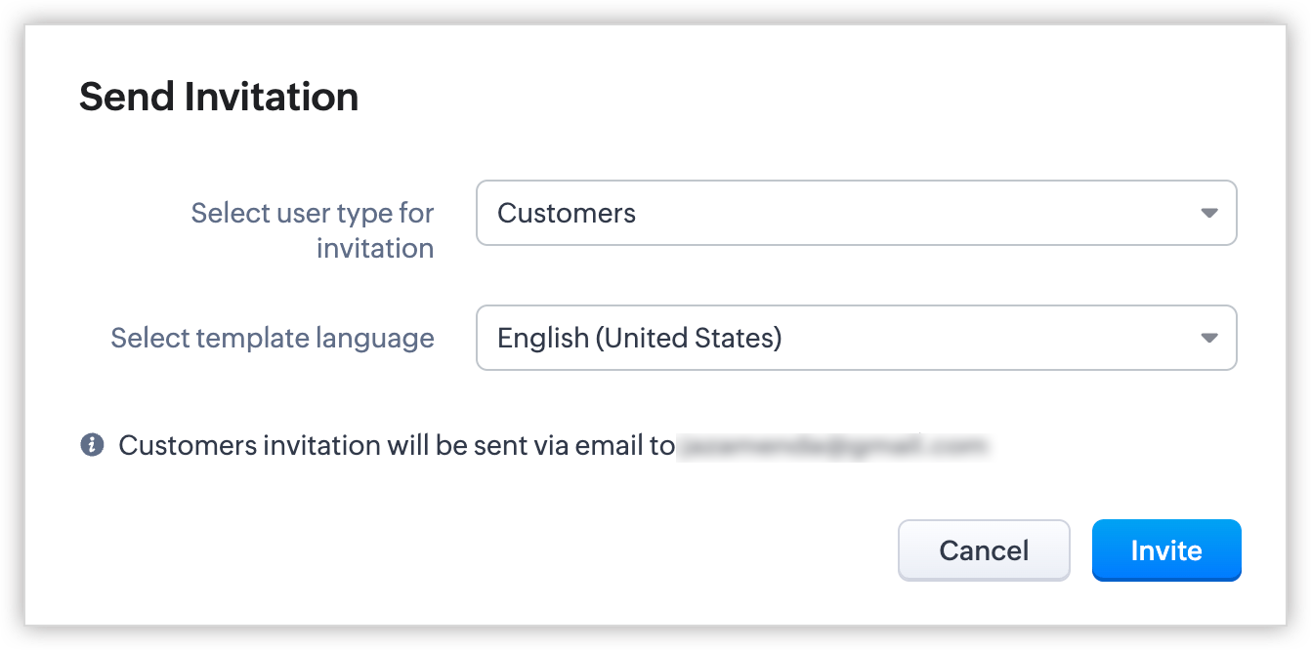Open the template language dropdown
This screenshot has height=650, width=1311.
tap(856, 338)
